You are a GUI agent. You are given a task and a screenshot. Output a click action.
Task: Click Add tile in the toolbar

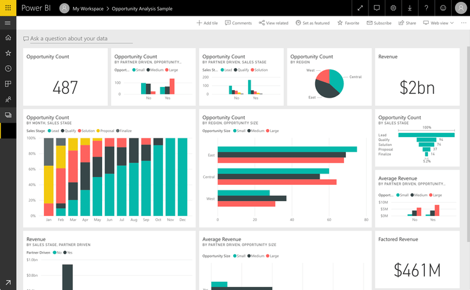(207, 23)
